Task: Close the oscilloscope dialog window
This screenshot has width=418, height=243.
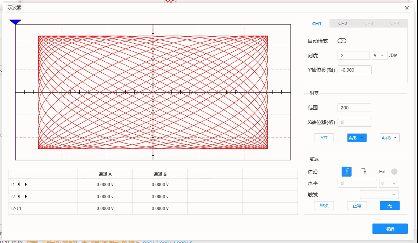Action: (407, 8)
